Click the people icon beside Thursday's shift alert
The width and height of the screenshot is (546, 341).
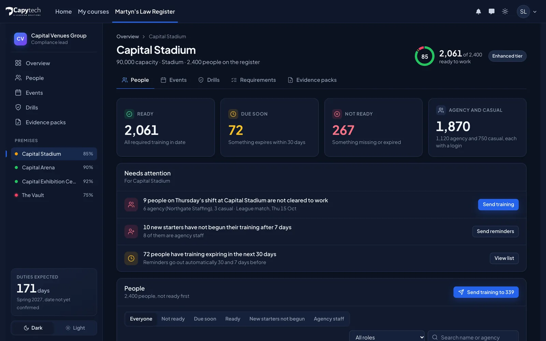[x=131, y=205]
